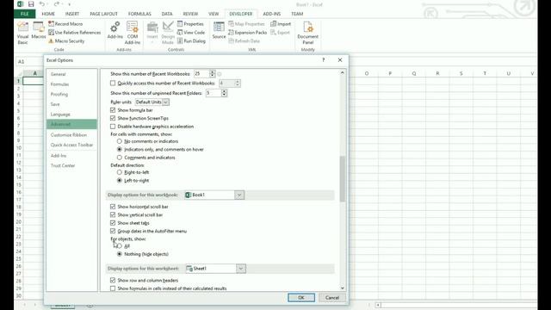Click Refresh Data in XML group

245,41
